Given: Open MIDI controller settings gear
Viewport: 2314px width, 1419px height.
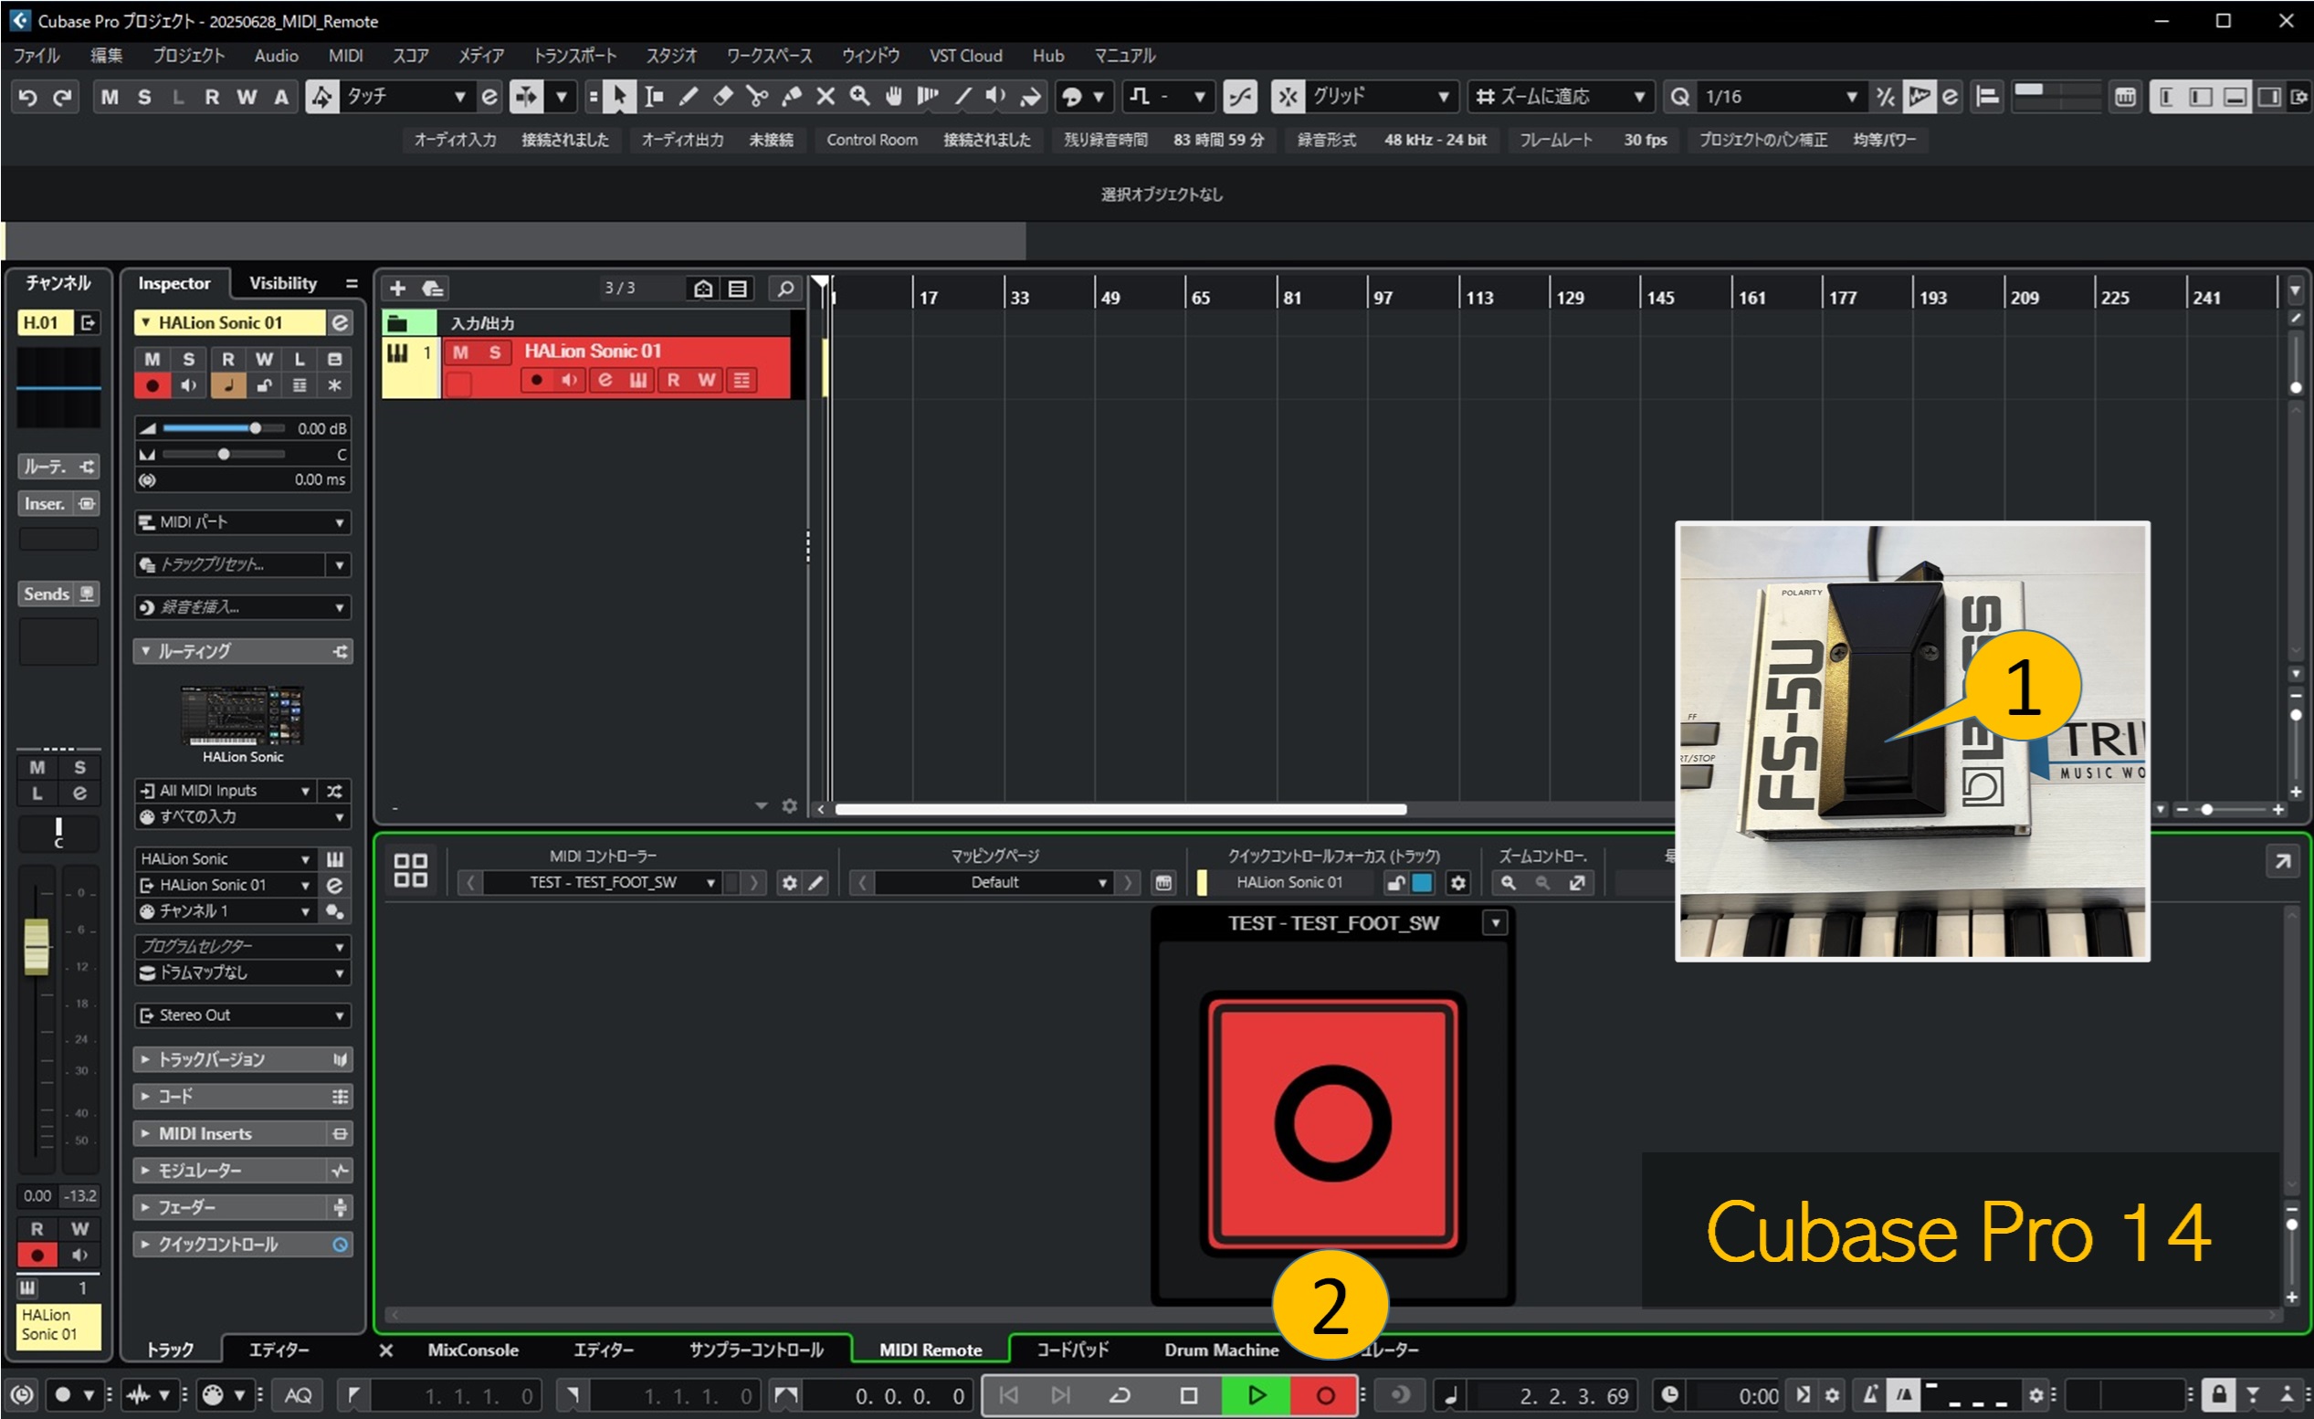Looking at the screenshot, I should coord(789,883).
